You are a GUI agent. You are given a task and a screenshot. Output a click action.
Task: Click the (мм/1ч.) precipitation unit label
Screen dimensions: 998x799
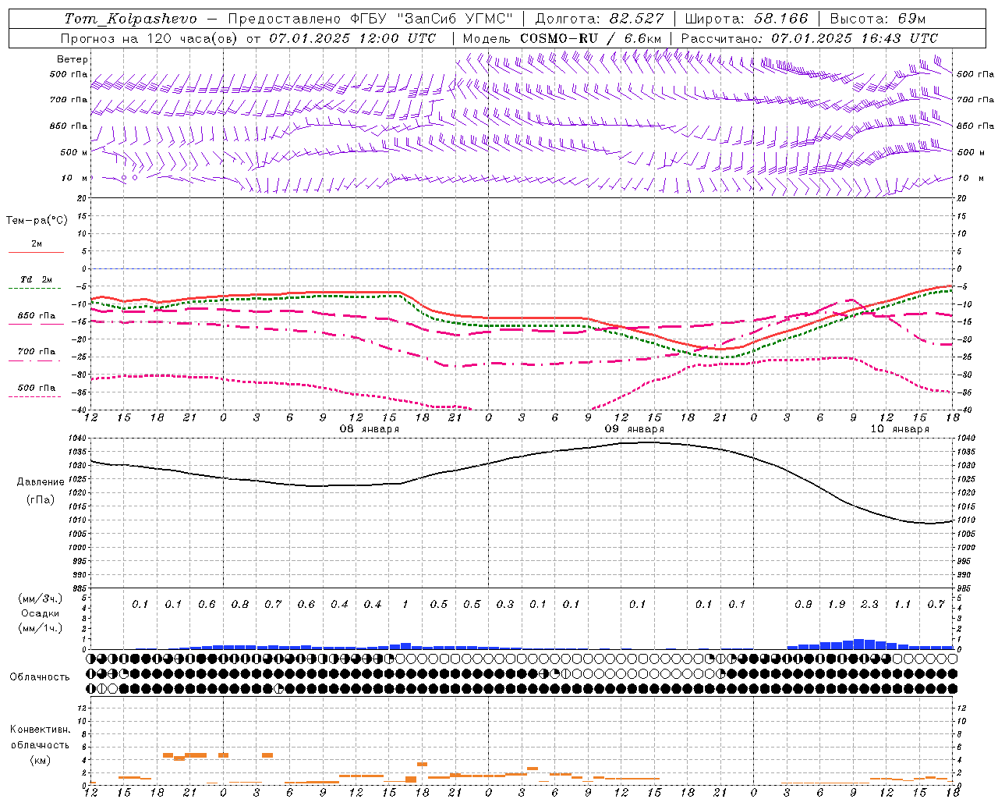(x=41, y=628)
